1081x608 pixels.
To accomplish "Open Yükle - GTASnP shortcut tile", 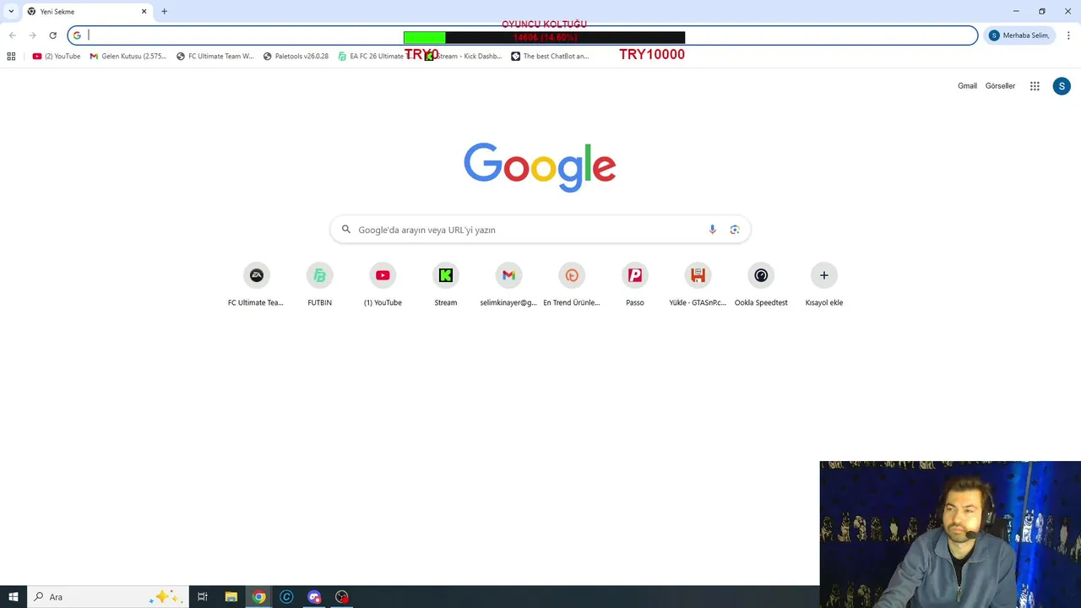I will click(x=698, y=285).
